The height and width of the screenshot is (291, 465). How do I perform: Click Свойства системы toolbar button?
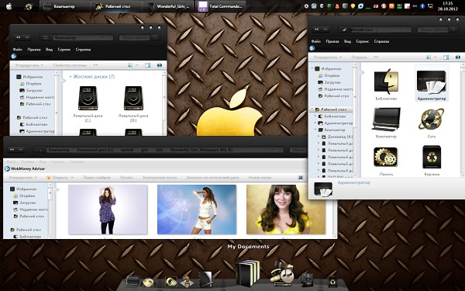(x=70, y=65)
